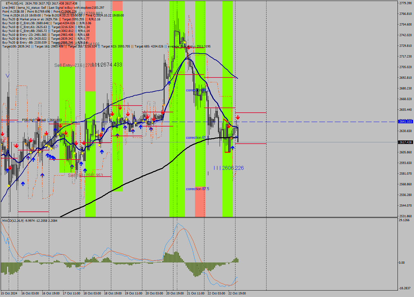Click the 'FSB-HighToBreak' label
The image size is (414, 297).
[x=34, y=120]
